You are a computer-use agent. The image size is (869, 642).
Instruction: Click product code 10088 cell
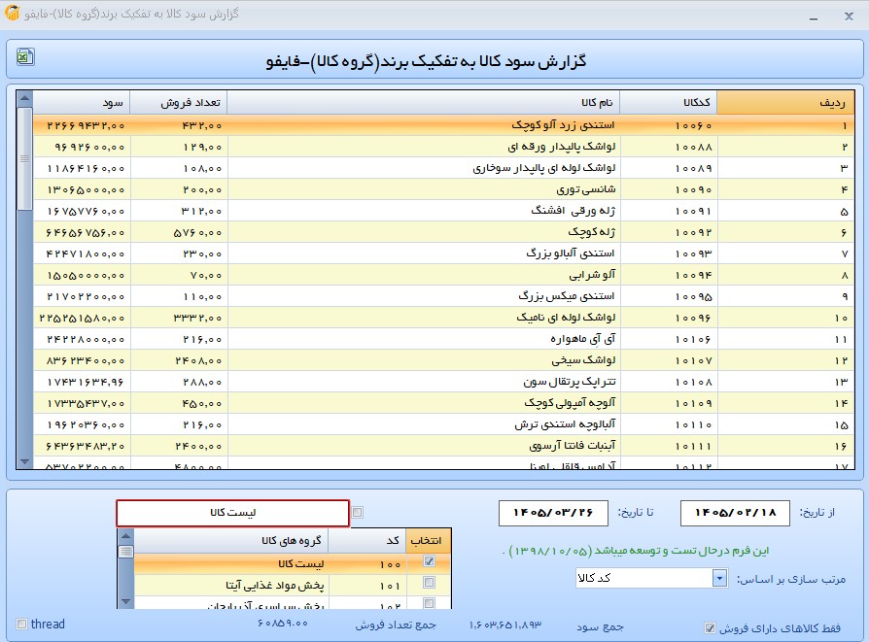point(669,148)
